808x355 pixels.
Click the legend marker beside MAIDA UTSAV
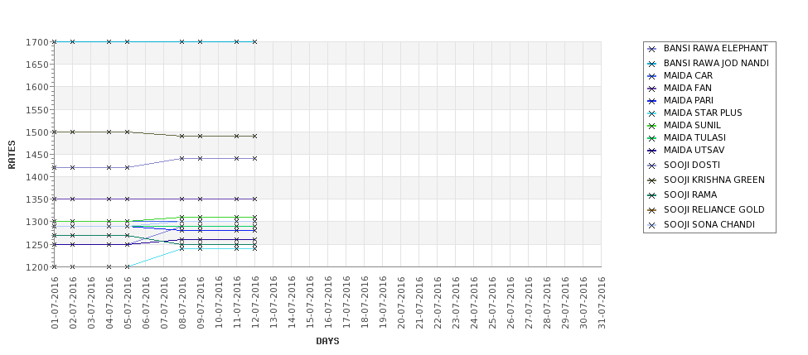652,151
